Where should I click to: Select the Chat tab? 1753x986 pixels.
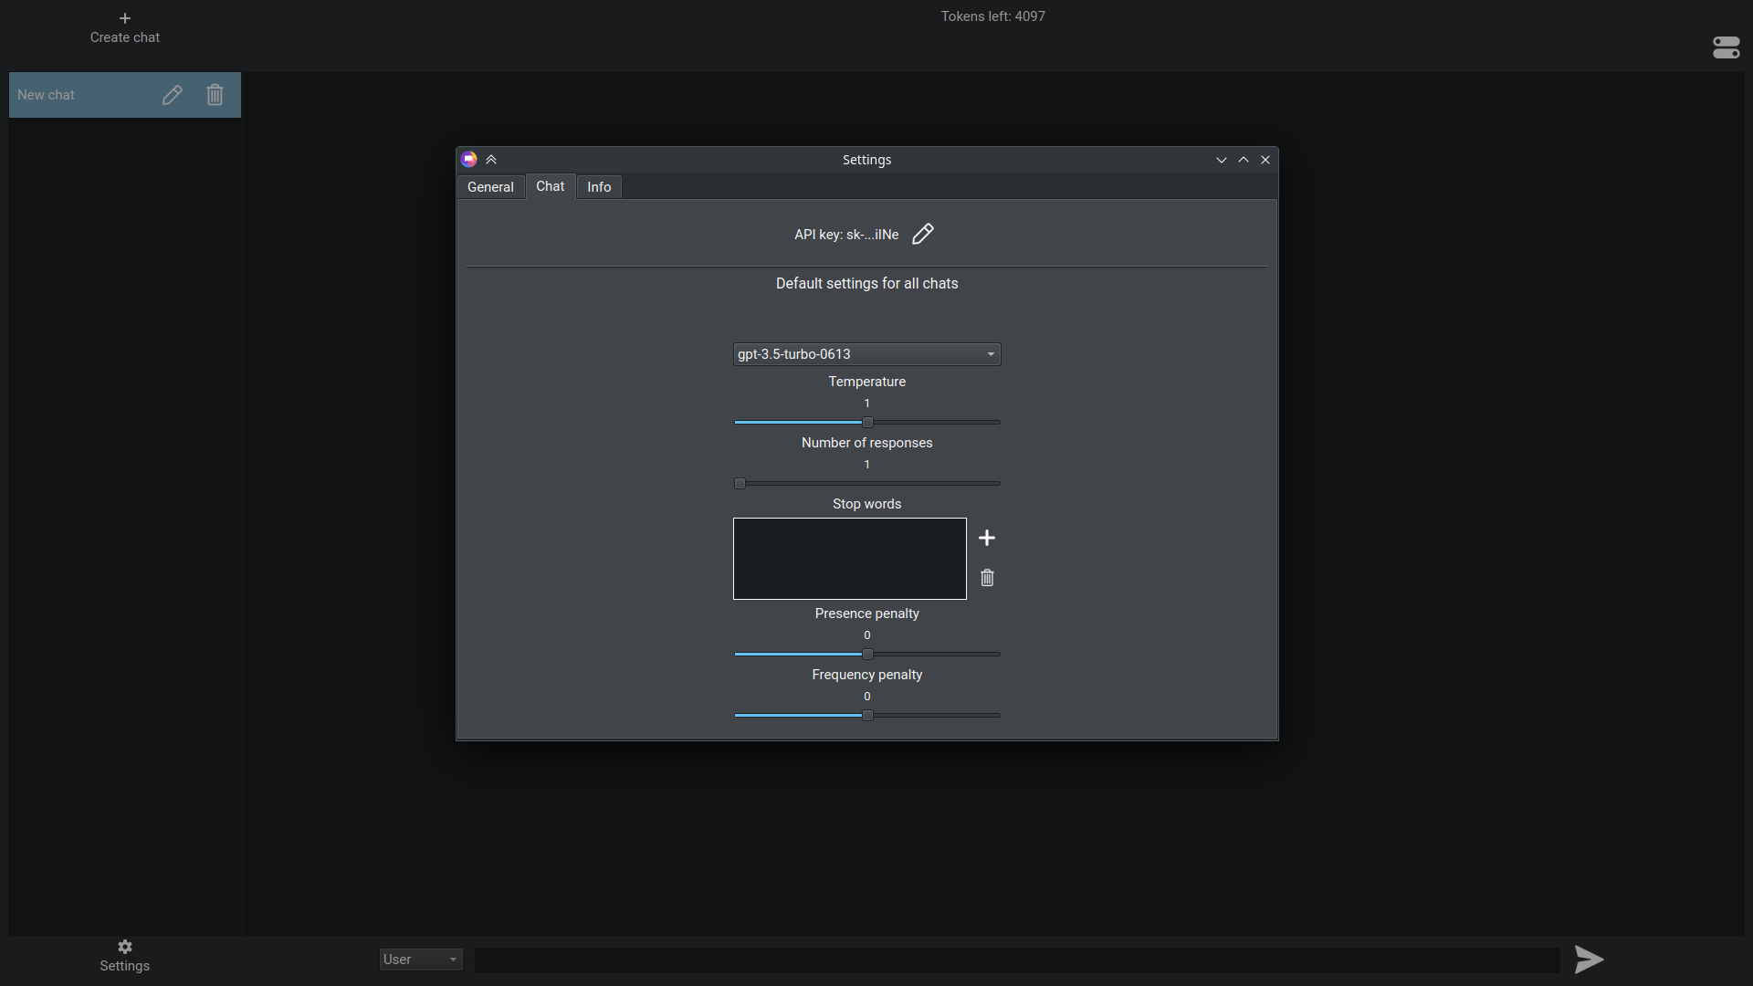point(551,186)
